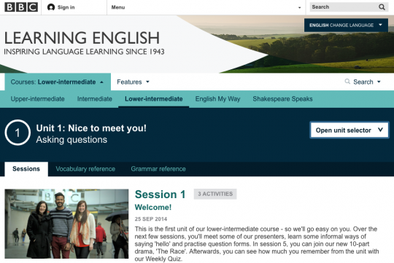394x263 pixels.
Task: Click the 25 SEP 2014 date text
Action: 151,219
